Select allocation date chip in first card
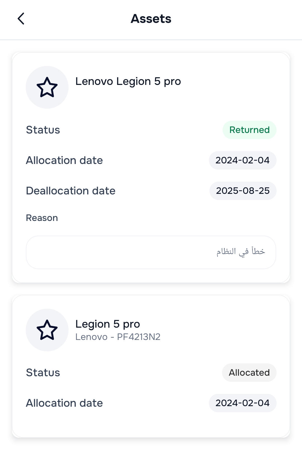Image resolution: width=302 pixels, height=462 pixels. pos(242,160)
